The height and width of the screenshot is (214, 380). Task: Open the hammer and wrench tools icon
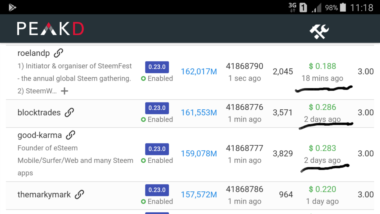click(x=319, y=31)
